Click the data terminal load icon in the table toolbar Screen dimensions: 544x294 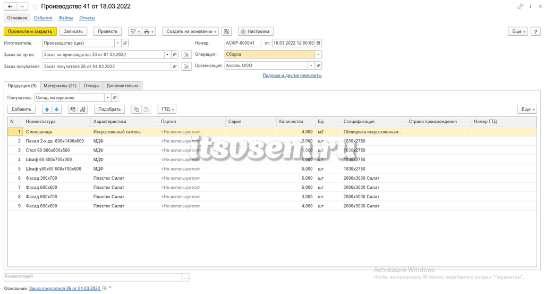pos(82,110)
